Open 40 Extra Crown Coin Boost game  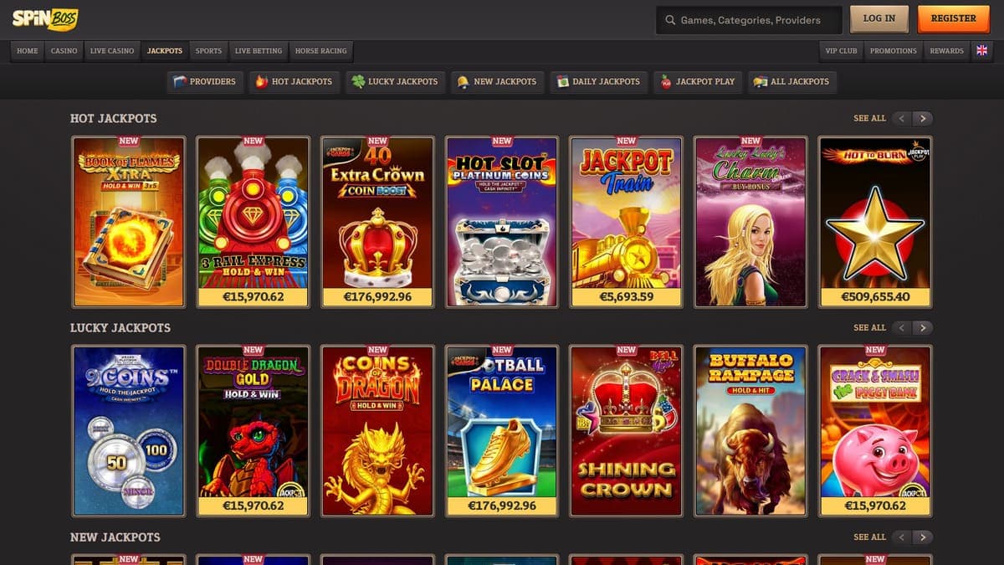pyautogui.click(x=377, y=222)
